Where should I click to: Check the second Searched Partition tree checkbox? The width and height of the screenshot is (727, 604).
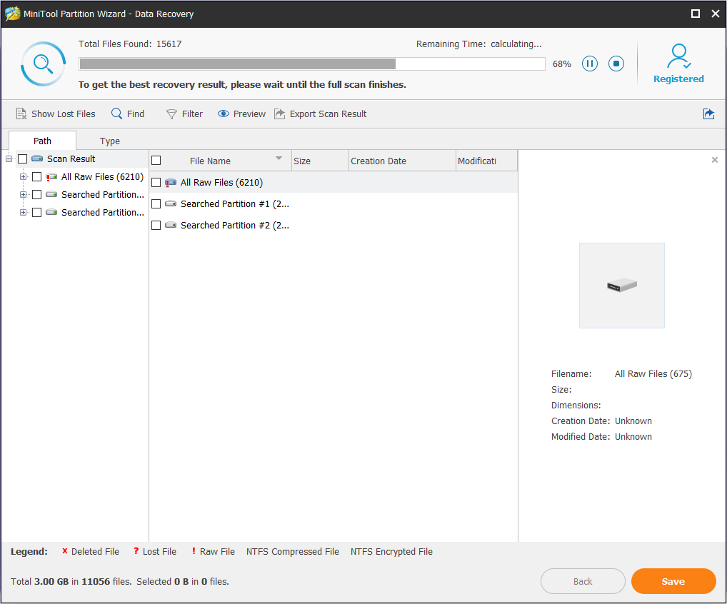[x=37, y=212]
